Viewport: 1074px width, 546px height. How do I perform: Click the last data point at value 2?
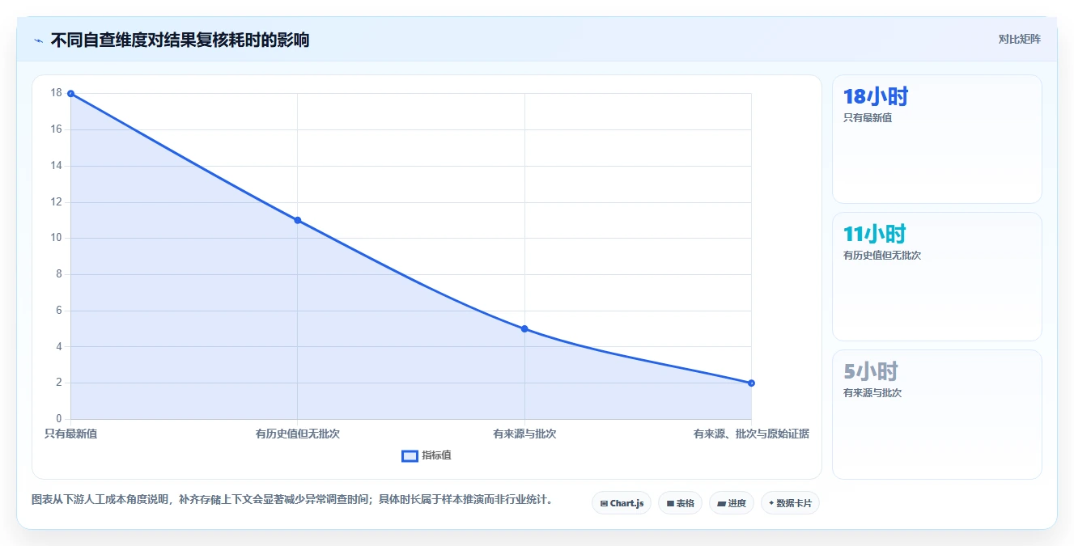pyautogui.click(x=751, y=383)
